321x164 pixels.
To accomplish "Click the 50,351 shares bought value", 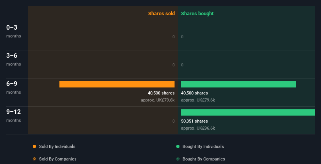I will pyautogui.click(x=194, y=121).
